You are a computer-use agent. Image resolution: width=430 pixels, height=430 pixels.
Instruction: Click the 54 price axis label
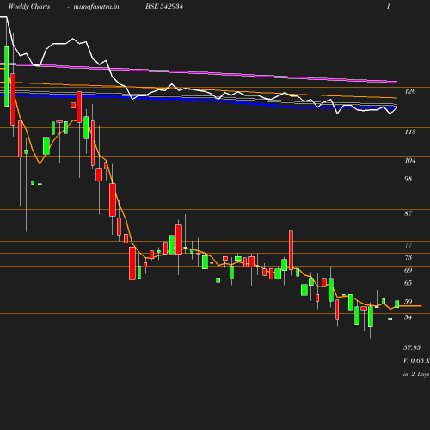click(x=408, y=317)
